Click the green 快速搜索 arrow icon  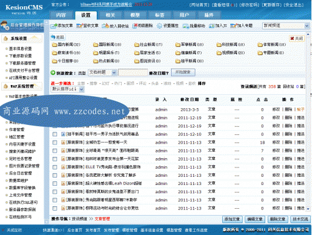53,72
